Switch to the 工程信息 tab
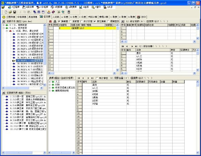The image size is (201, 156). 10,17
